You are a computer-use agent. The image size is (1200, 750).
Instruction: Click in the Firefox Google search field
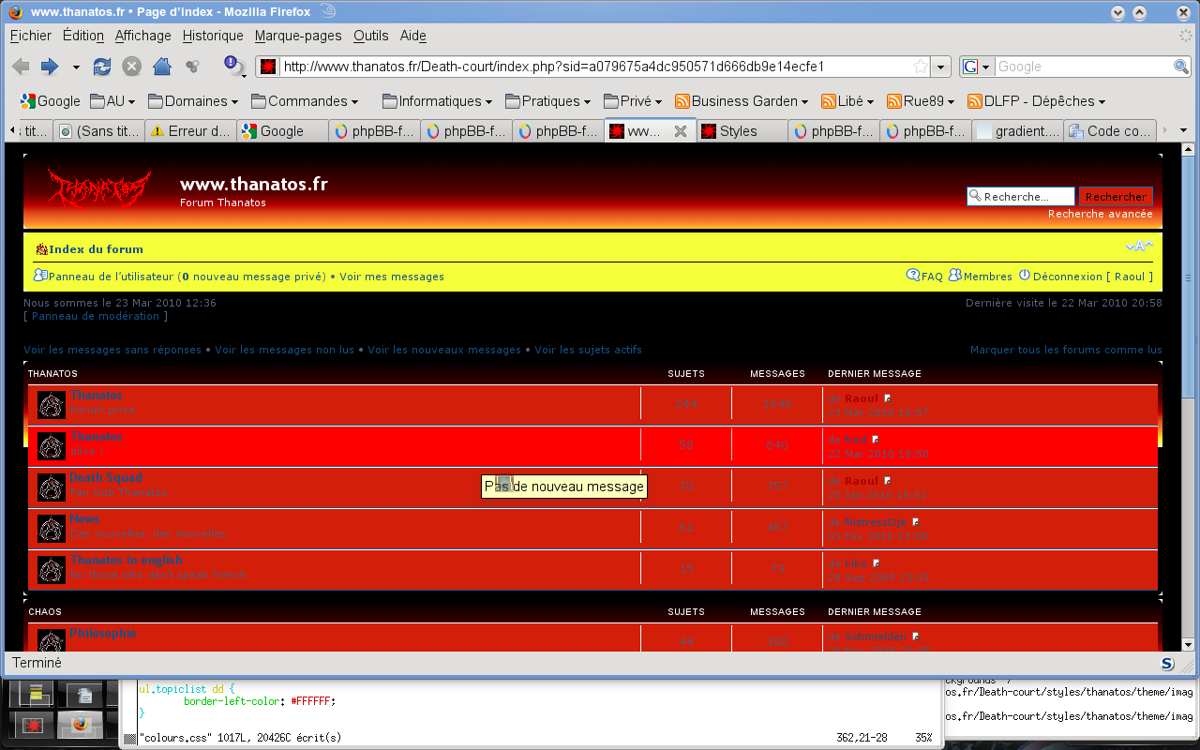tap(1083, 67)
